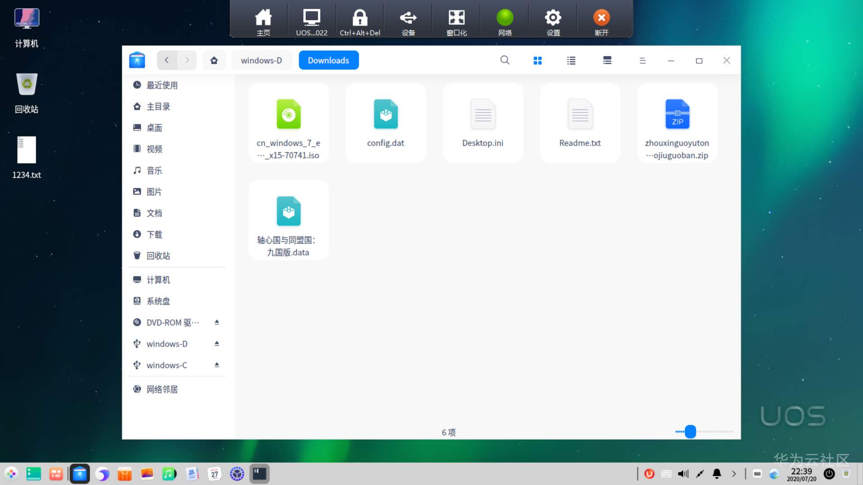Click the home directory icon in the address bar
This screenshot has width=863, height=485.
tap(214, 60)
